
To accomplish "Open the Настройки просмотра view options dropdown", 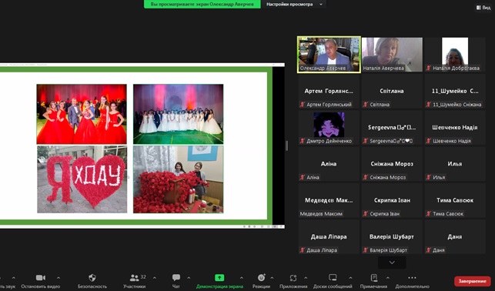I will point(294,4).
